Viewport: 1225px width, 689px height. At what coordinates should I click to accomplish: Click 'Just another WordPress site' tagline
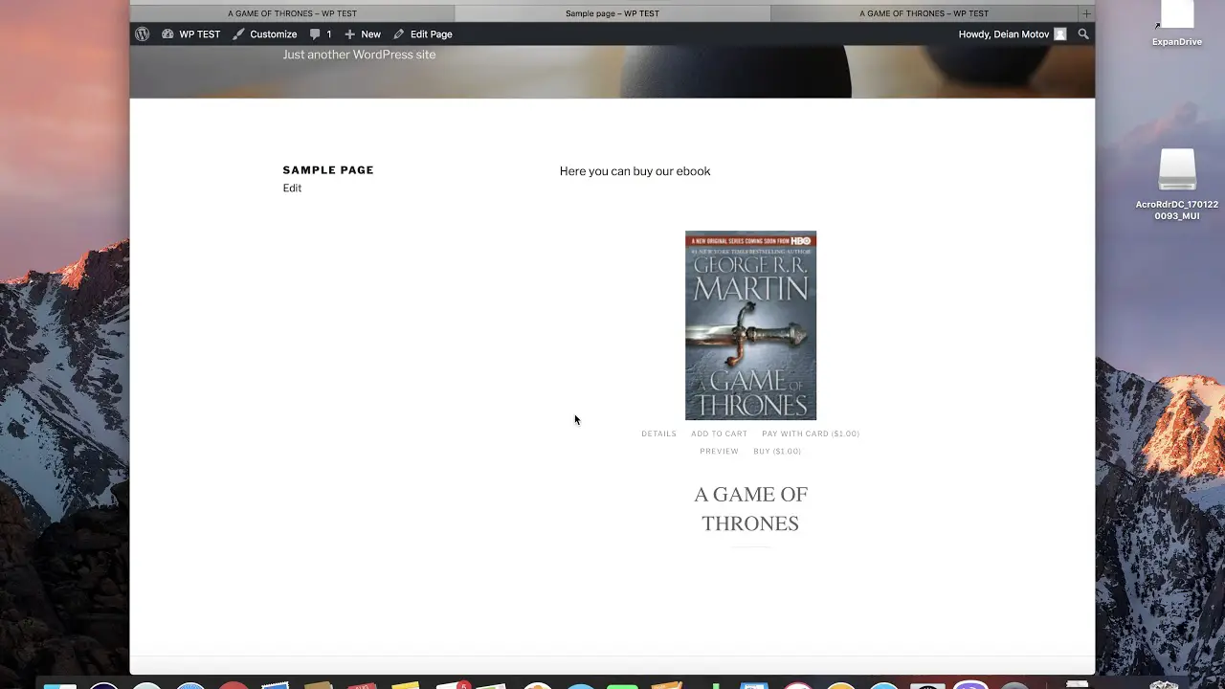(359, 55)
